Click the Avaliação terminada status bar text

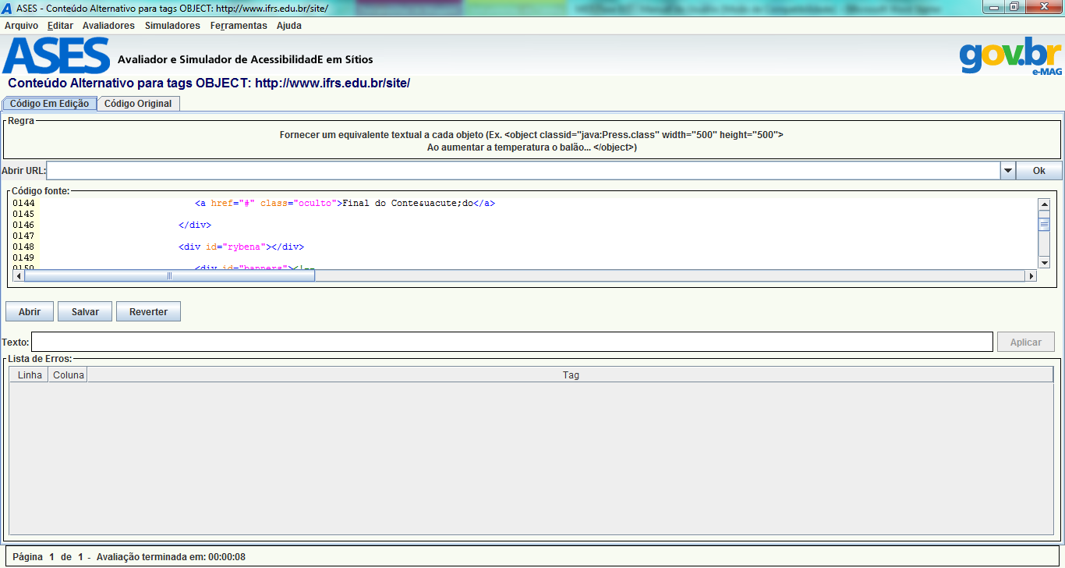pyautogui.click(x=171, y=557)
